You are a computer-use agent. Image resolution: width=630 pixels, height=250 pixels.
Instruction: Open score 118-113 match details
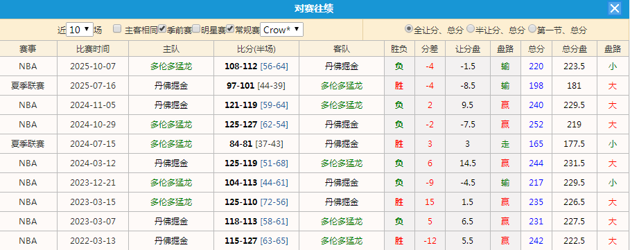(x=241, y=222)
